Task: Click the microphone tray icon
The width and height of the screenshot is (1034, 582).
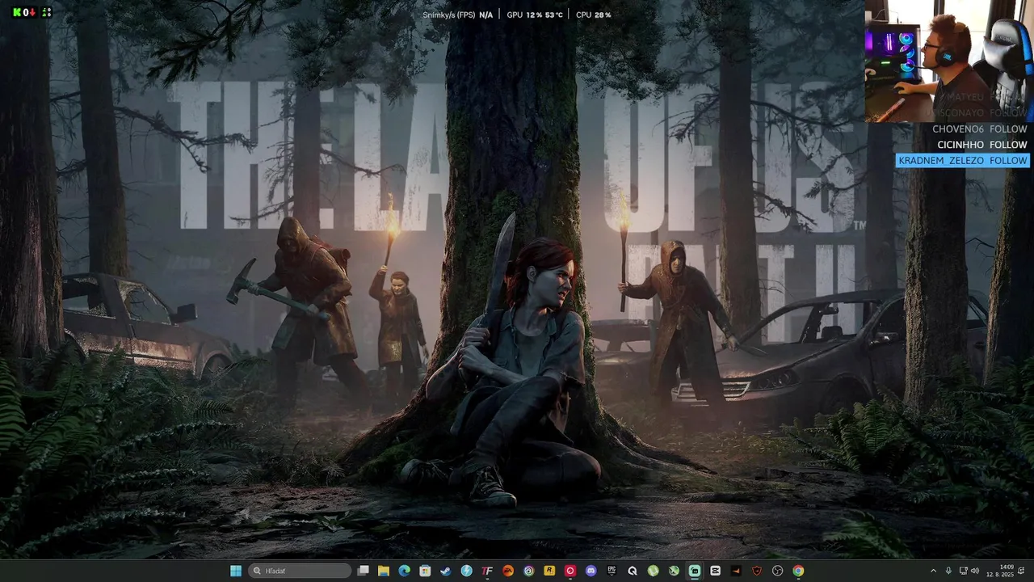Action: [x=948, y=571]
